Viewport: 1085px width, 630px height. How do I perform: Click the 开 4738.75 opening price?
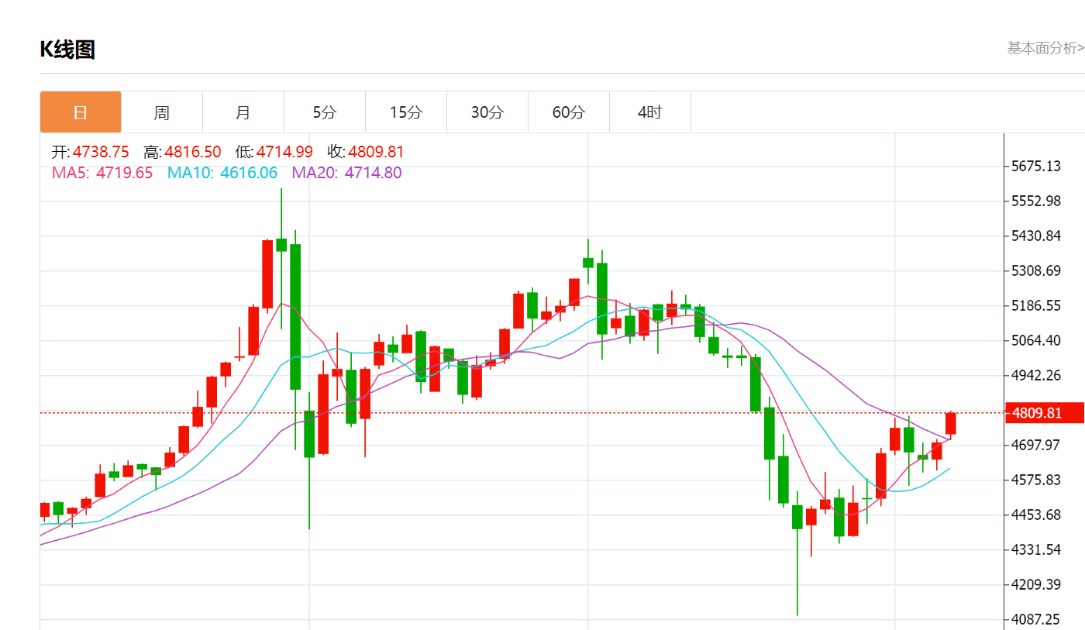point(90,152)
